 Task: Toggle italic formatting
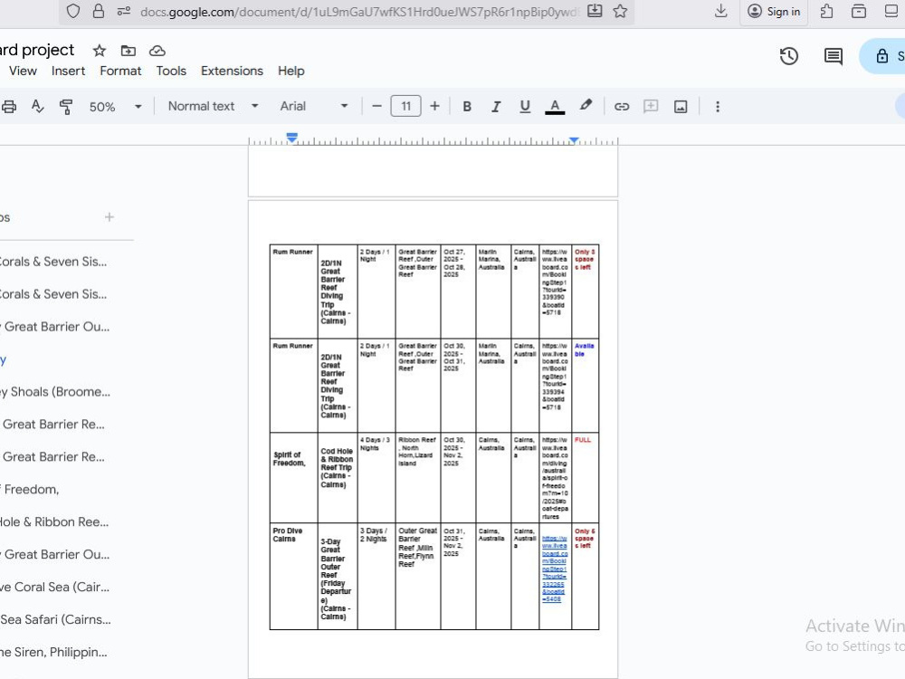[x=496, y=106]
